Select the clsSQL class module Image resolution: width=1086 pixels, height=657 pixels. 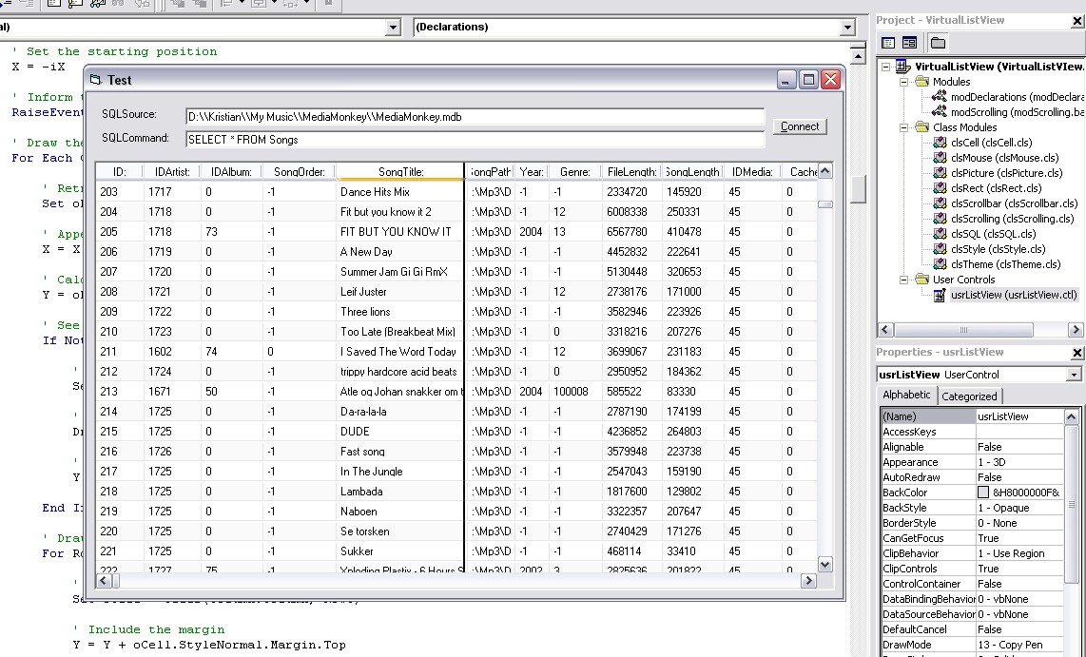click(x=993, y=234)
